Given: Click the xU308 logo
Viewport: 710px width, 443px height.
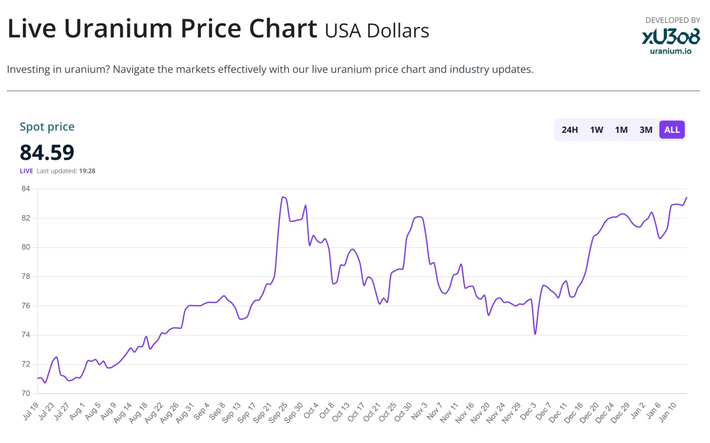Looking at the screenshot, I should click(x=670, y=36).
